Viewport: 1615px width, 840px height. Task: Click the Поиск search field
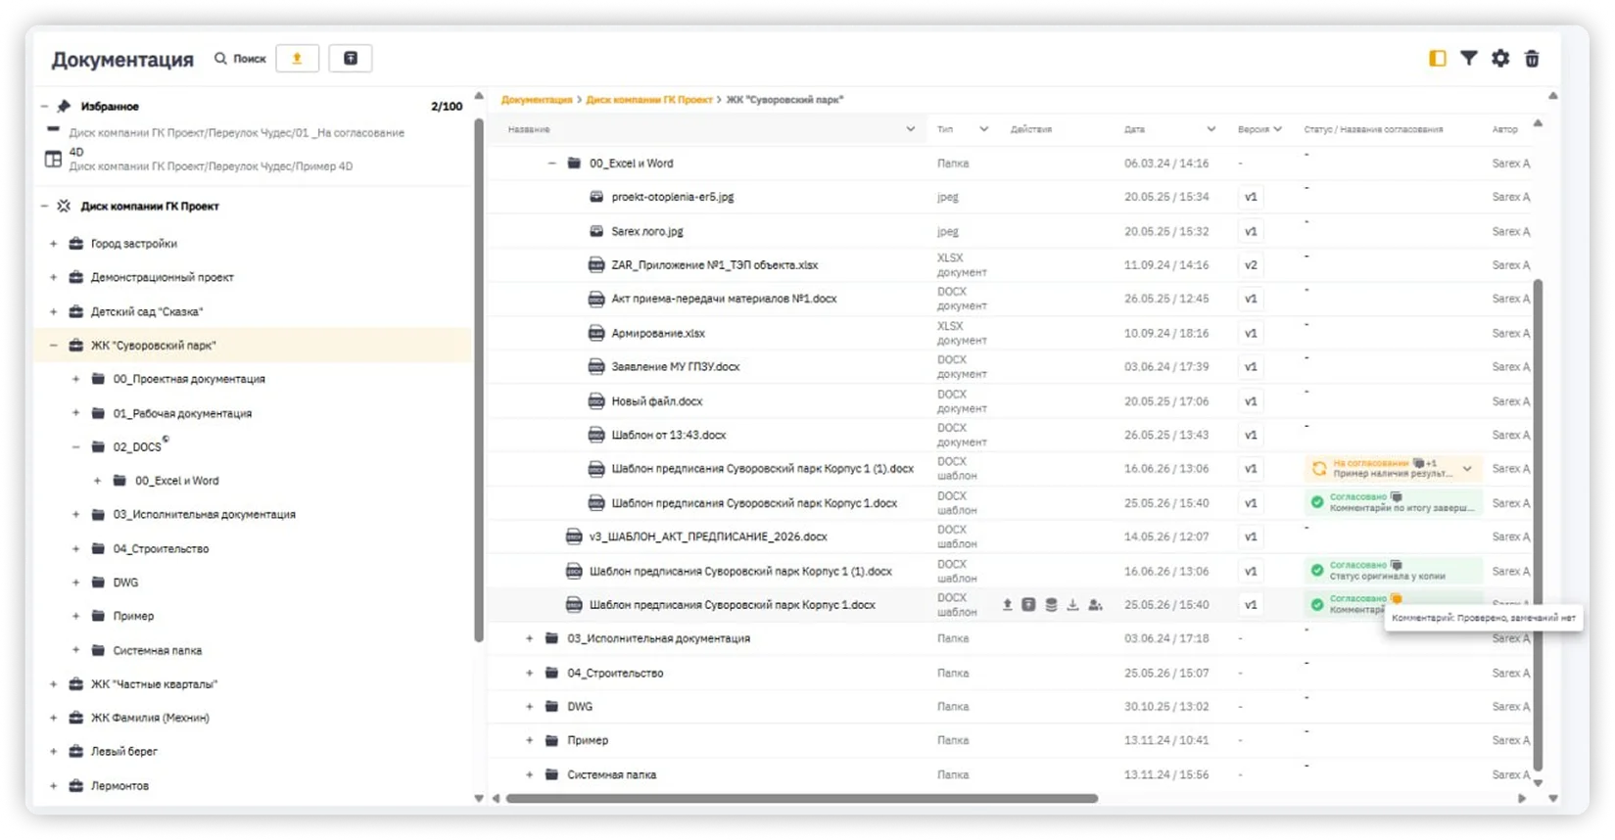(x=241, y=59)
